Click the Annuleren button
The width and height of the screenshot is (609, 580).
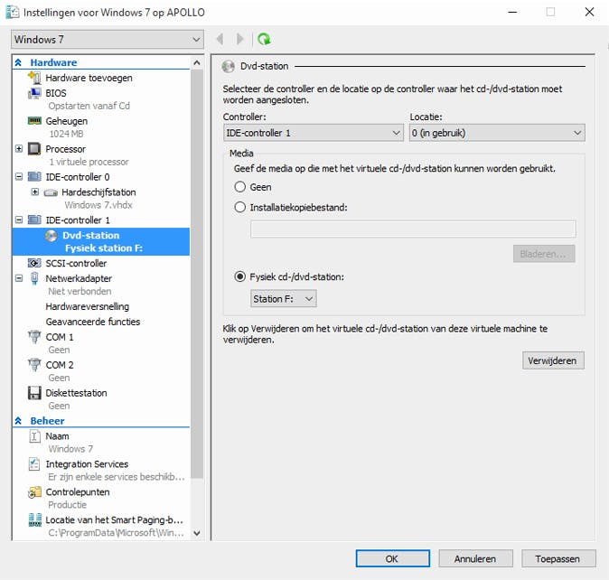coord(475,558)
